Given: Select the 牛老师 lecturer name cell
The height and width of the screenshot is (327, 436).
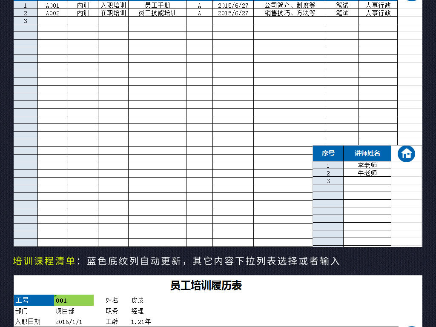Looking at the screenshot, I should tap(367, 173).
